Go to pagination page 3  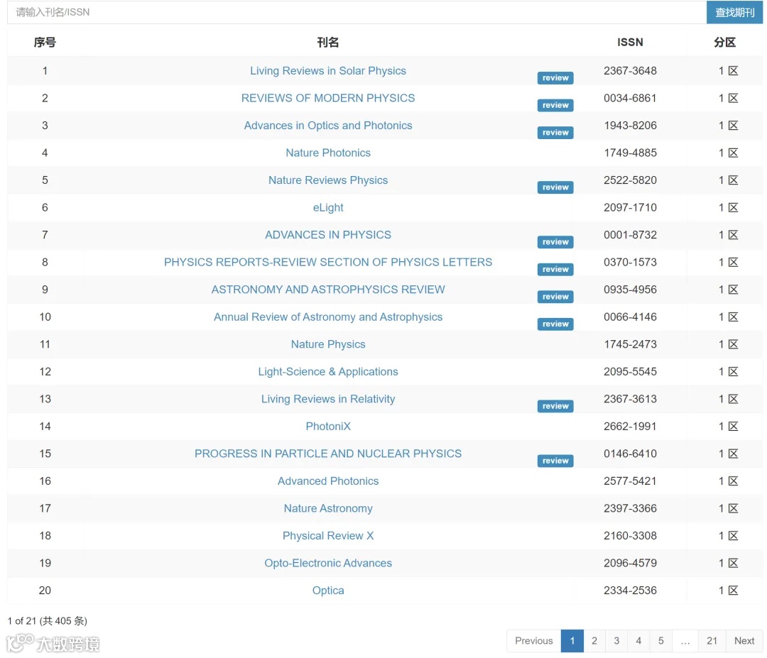pos(616,641)
